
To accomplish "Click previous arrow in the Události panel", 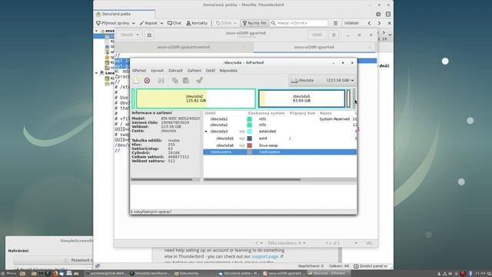I will coord(369,23).
